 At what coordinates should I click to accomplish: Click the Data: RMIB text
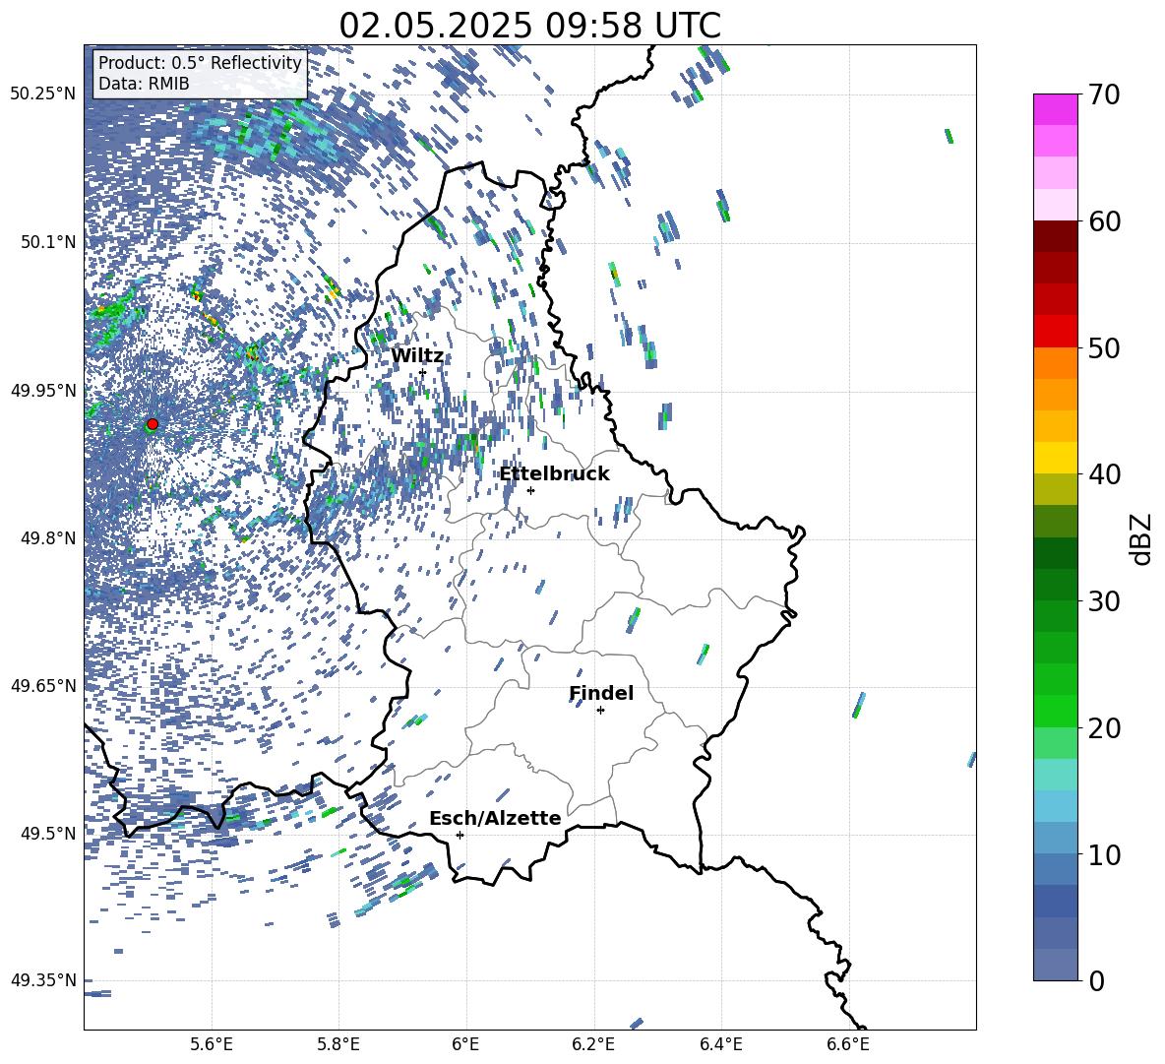[144, 84]
